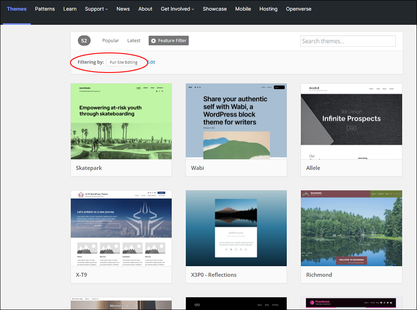Open the Wabi theme thumbnail
The image size is (417, 310).
point(236,121)
